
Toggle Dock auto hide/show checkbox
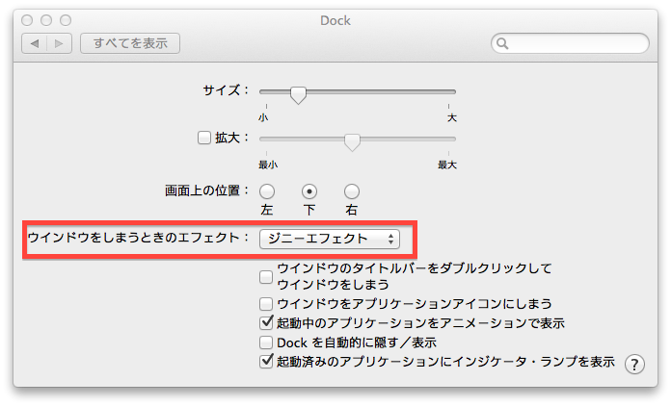[x=267, y=343]
